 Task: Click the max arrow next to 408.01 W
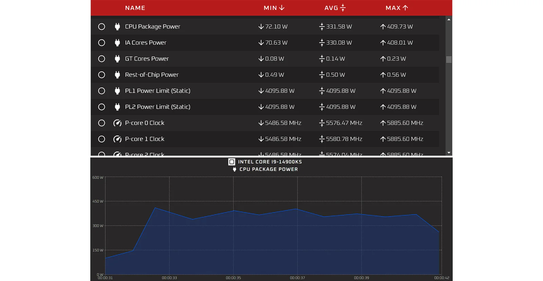pyautogui.click(x=383, y=43)
